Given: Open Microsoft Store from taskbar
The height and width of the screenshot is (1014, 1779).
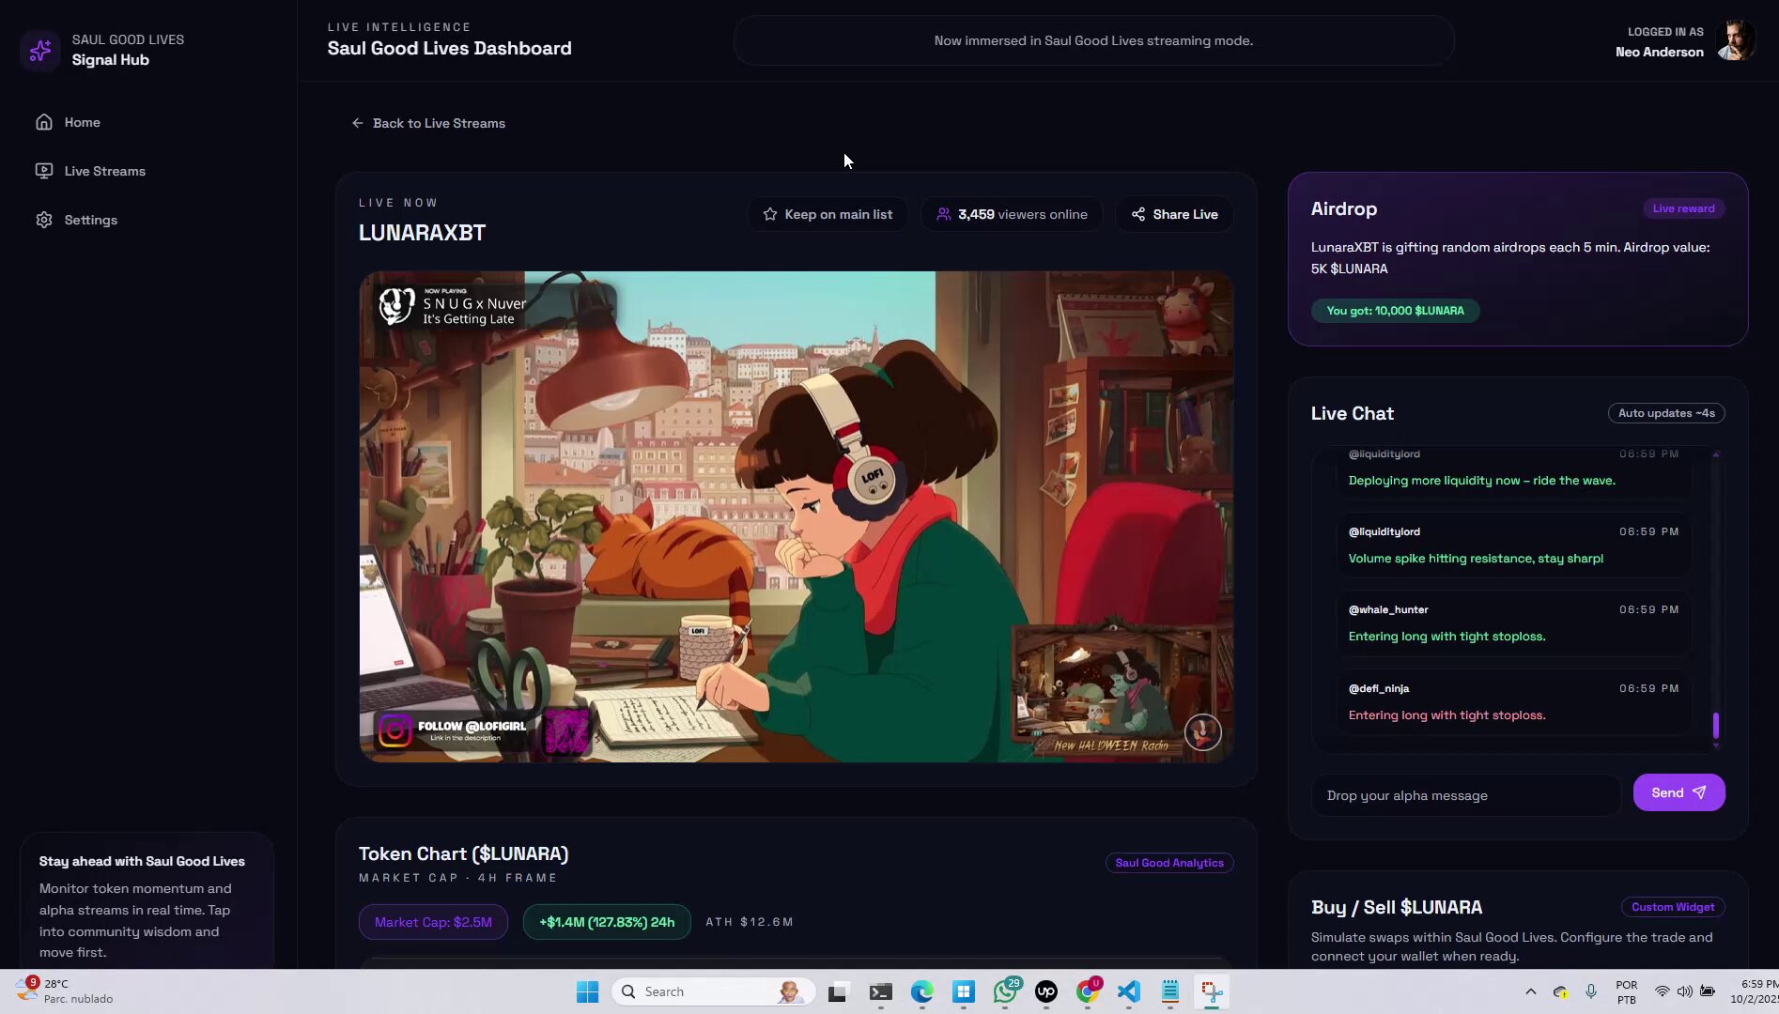Looking at the screenshot, I should [x=963, y=991].
